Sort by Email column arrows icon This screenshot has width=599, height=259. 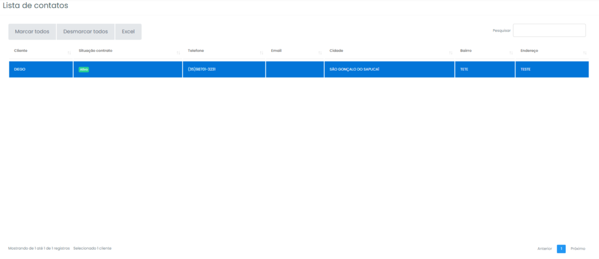320,53
